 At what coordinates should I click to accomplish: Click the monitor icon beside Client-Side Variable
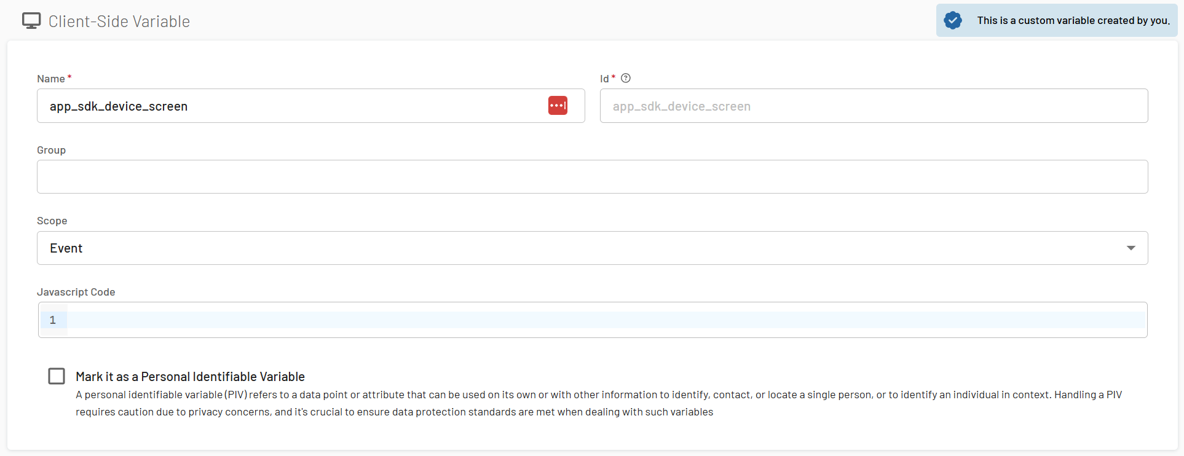tap(31, 21)
